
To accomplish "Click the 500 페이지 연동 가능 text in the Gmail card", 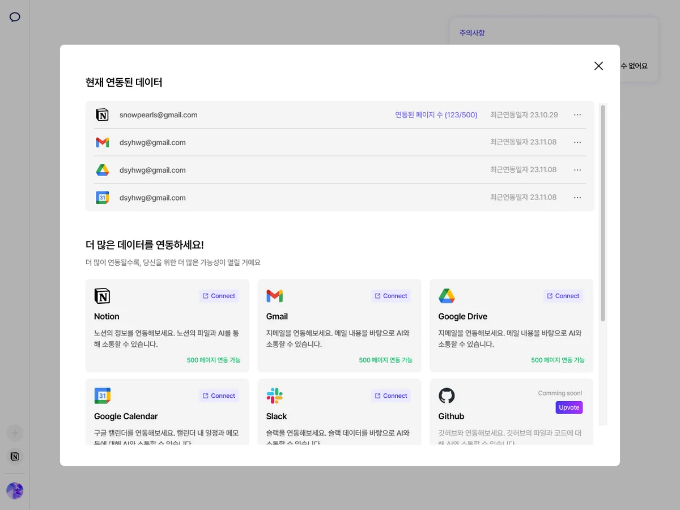I will tap(386, 360).
